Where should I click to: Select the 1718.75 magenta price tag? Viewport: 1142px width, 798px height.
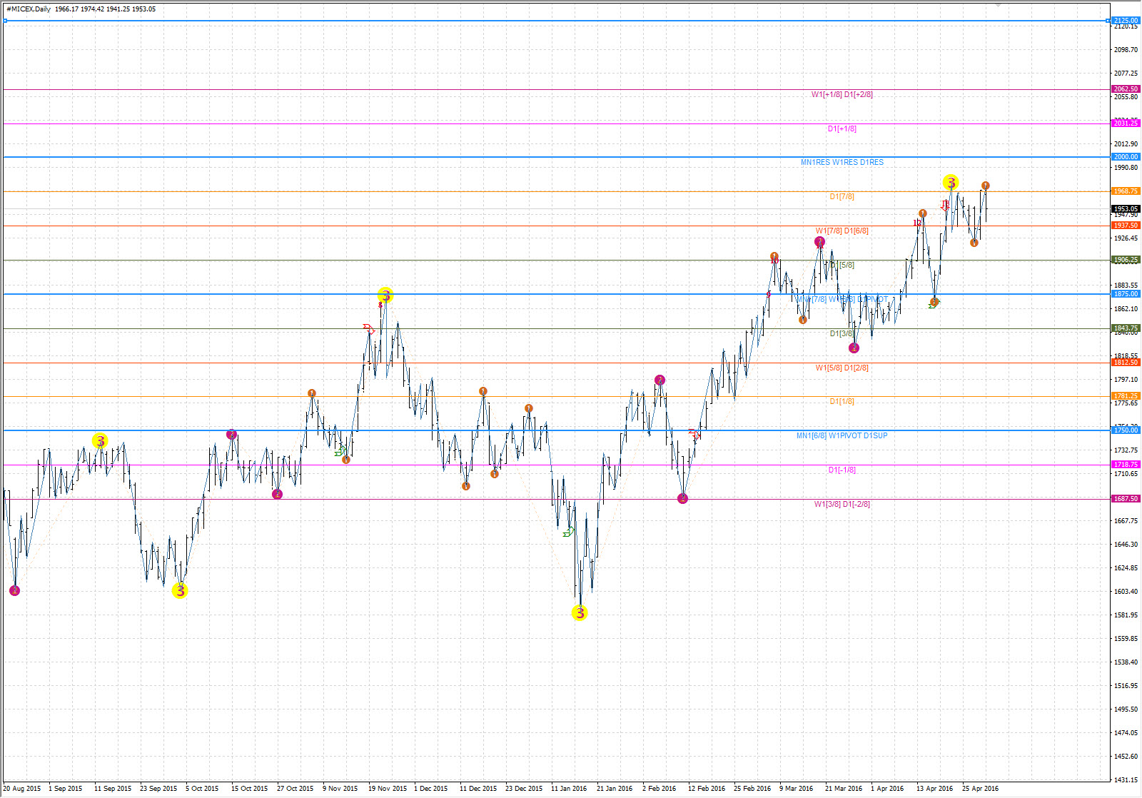(1126, 465)
